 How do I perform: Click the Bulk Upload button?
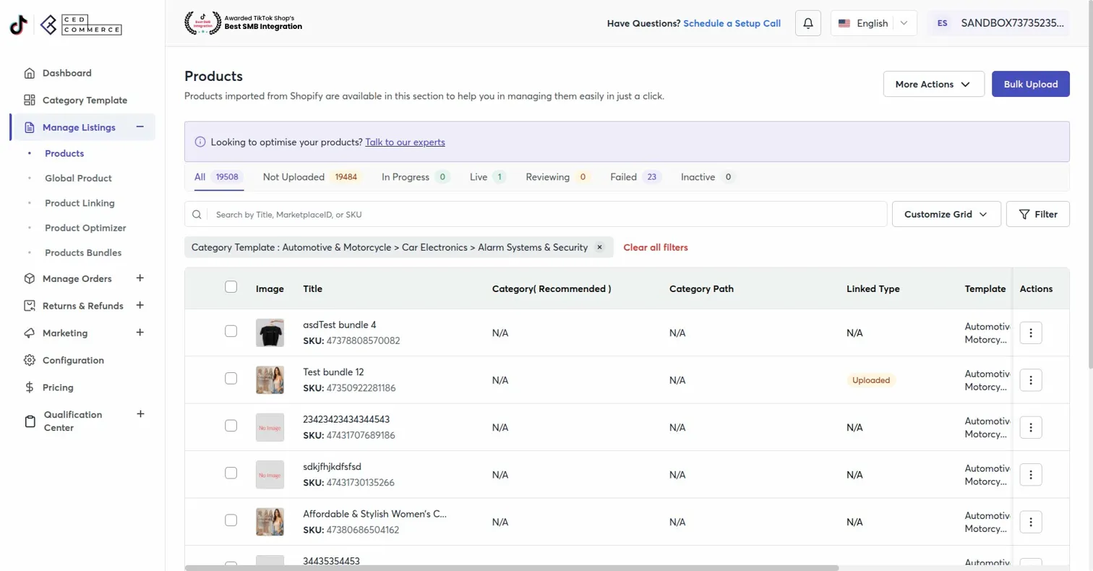point(1030,84)
